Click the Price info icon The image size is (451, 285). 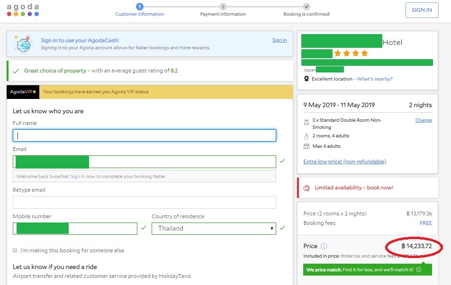(324, 246)
